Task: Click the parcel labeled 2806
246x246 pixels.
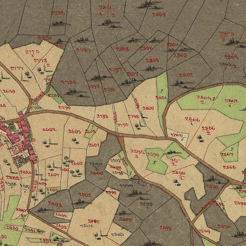Action: pyautogui.click(x=146, y=49)
